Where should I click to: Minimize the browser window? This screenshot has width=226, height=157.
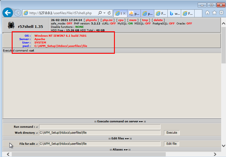202,5
